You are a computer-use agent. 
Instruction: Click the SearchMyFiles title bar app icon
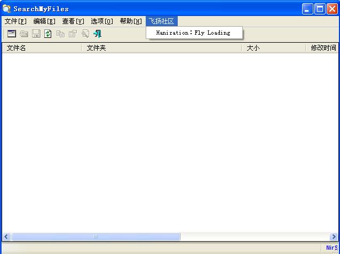(6, 9)
